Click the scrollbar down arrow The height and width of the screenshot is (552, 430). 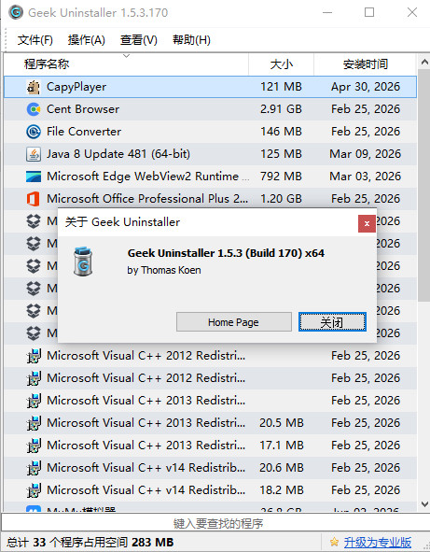(424, 504)
